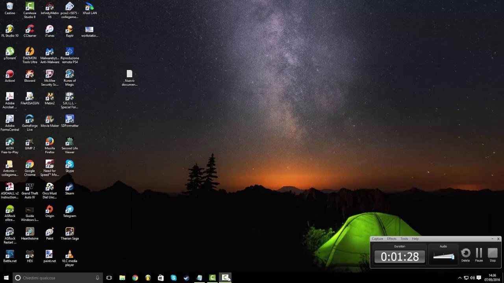Select the McAfee Security Scan icon
Screen dimensions: 504x283
click(x=50, y=78)
